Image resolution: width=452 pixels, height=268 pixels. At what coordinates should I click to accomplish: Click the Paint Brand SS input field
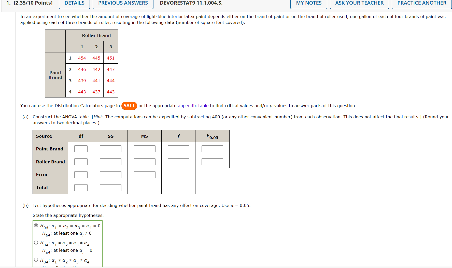[110, 148]
